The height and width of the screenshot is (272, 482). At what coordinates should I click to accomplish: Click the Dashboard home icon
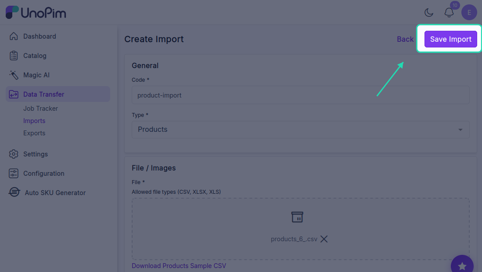point(14,36)
